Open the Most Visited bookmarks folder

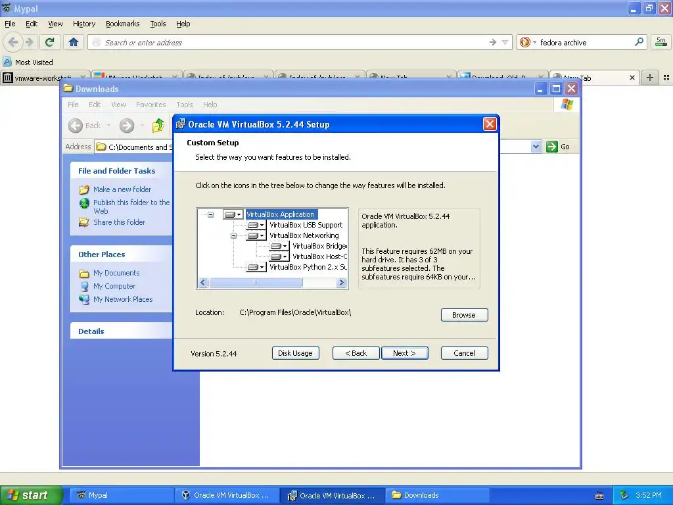tap(28, 62)
